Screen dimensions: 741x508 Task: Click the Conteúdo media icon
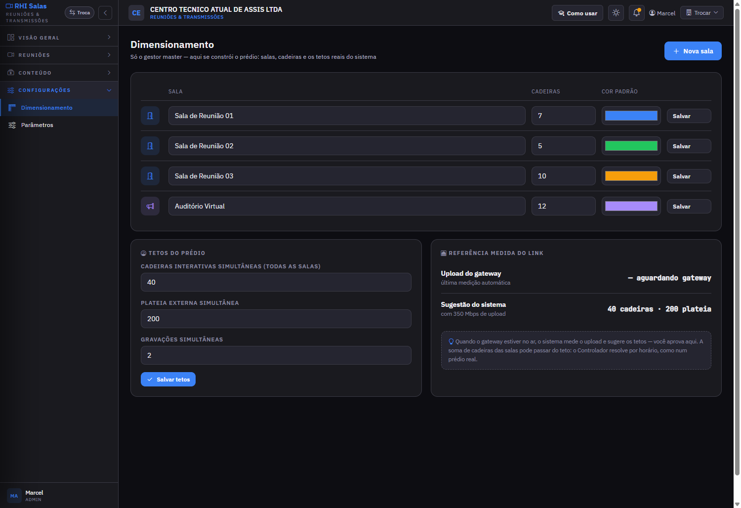(x=11, y=73)
